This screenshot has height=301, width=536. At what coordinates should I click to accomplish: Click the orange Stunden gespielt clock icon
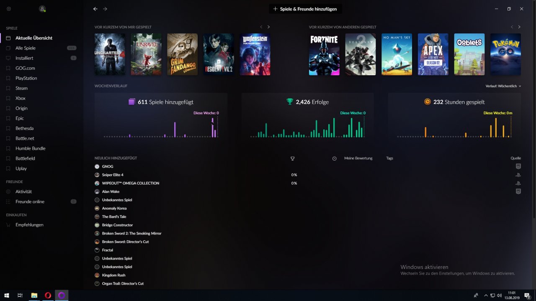pyautogui.click(x=427, y=102)
